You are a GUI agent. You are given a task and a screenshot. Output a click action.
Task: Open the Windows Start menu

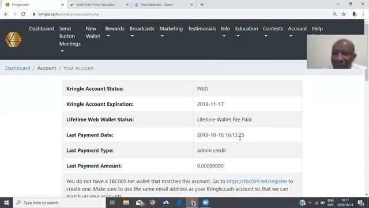click(x=6, y=203)
